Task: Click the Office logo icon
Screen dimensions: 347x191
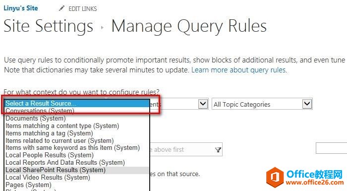Action: pyautogui.click(x=275, y=177)
